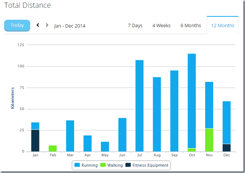Click the Jan - Dec 2014 date label
The height and width of the screenshot is (173, 245).
point(70,26)
